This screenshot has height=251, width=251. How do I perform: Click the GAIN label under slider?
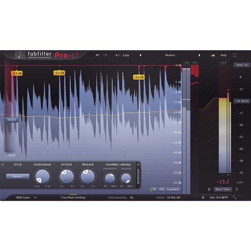click(x=12, y=155)
